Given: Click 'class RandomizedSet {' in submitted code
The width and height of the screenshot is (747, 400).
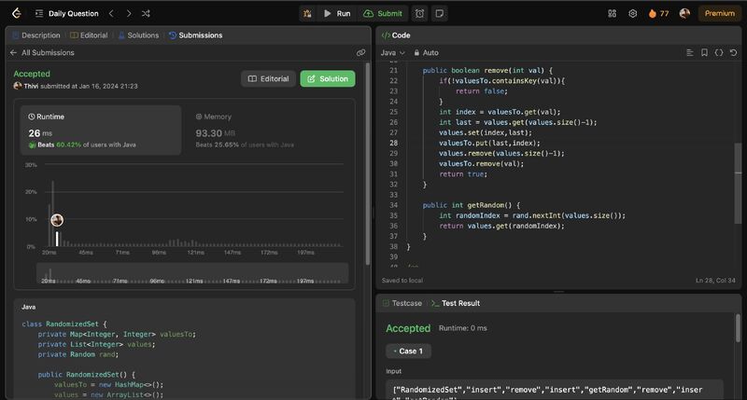Looking at the screenshot, I should (x=64, y=324).
